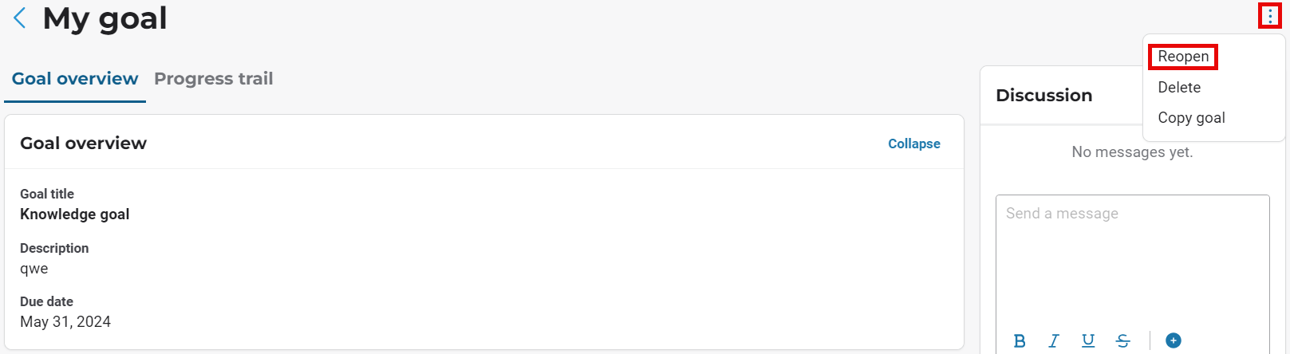Switch to the Goal overview tab
The image size is (1290, 354).
pos(75,79)
